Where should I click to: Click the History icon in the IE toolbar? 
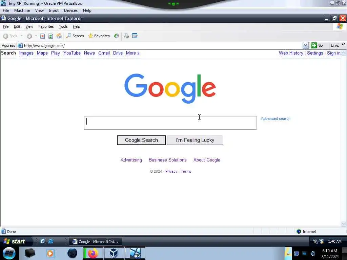[x=117, y=36]
